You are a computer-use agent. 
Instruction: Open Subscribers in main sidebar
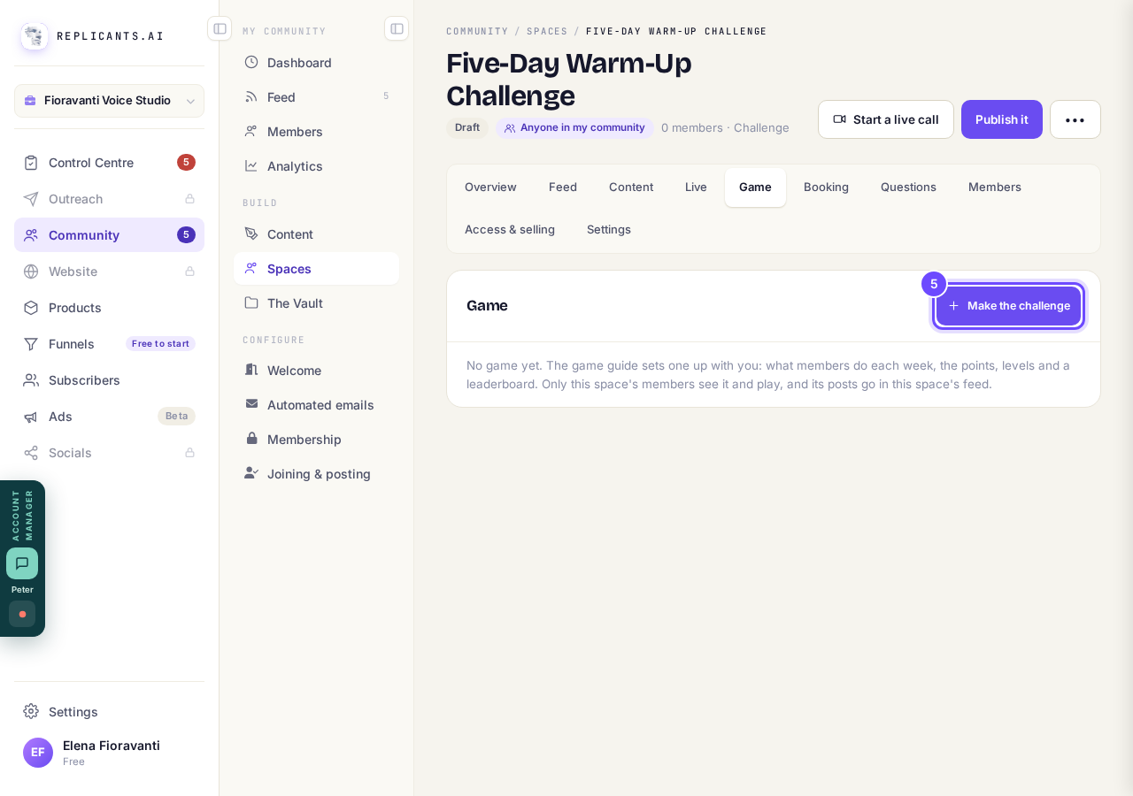coord(109,380)
